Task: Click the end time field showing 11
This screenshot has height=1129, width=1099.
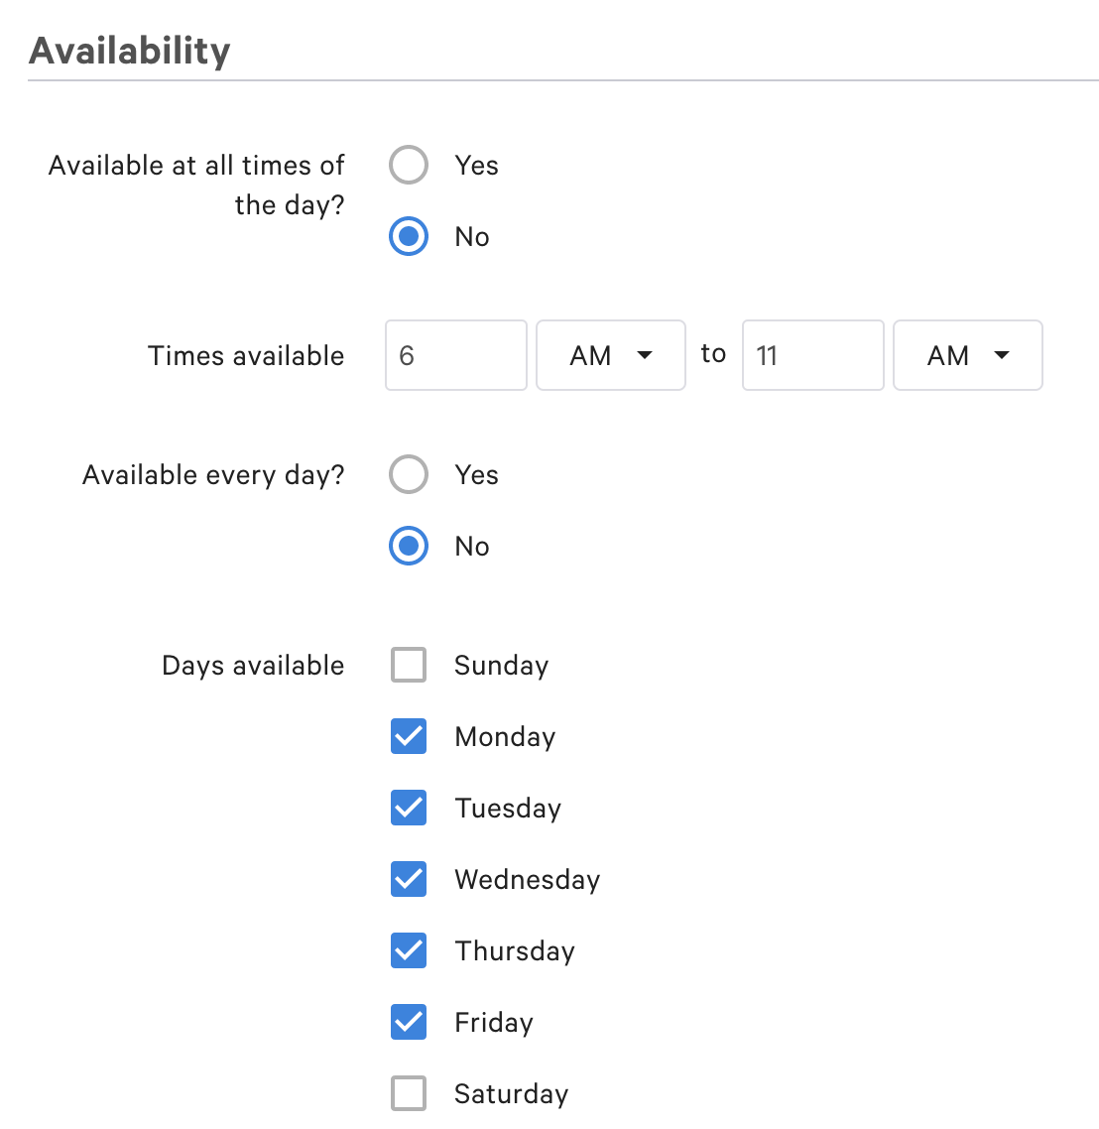Action: pyautogui.click(x=812, y=355)
